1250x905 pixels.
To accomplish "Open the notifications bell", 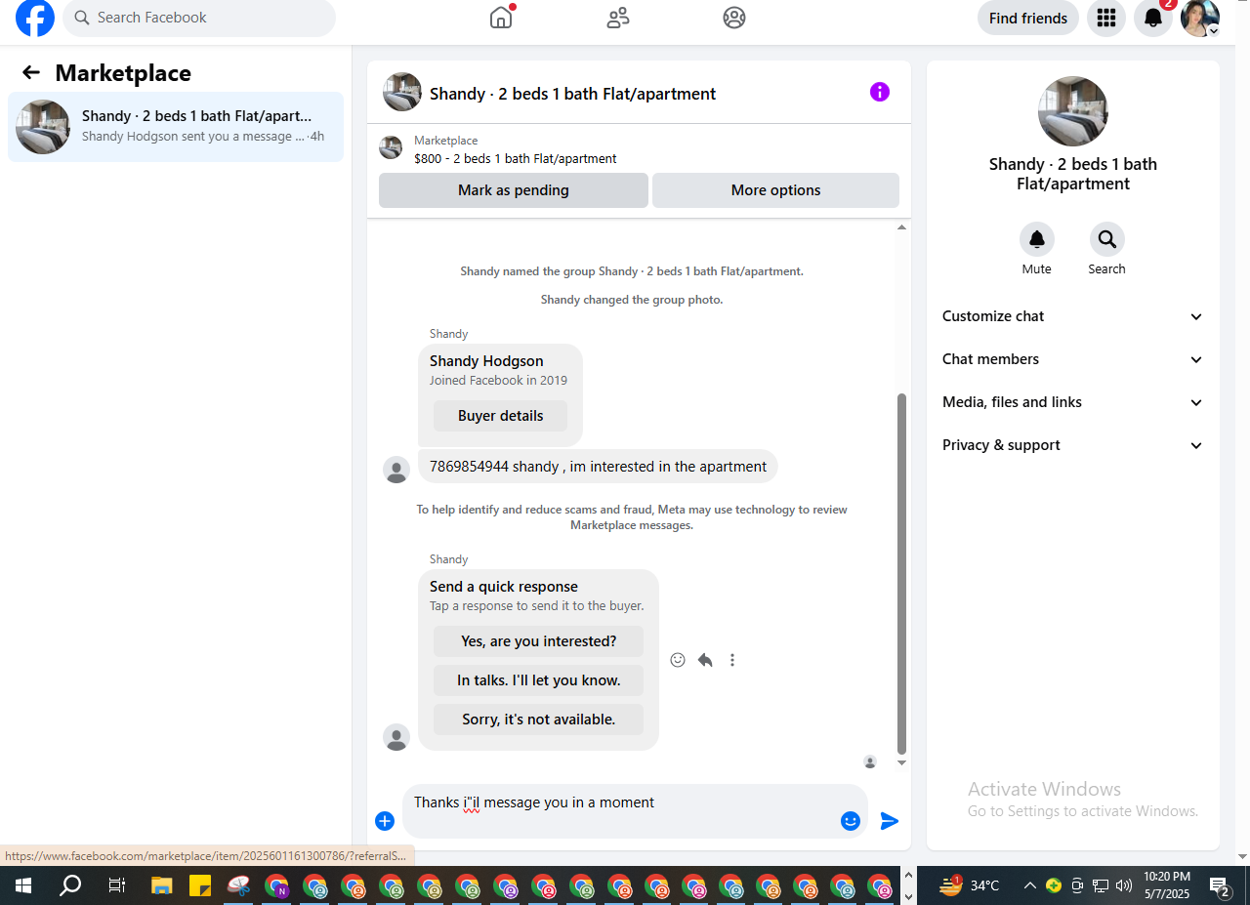I will (x=1153, y=18).
